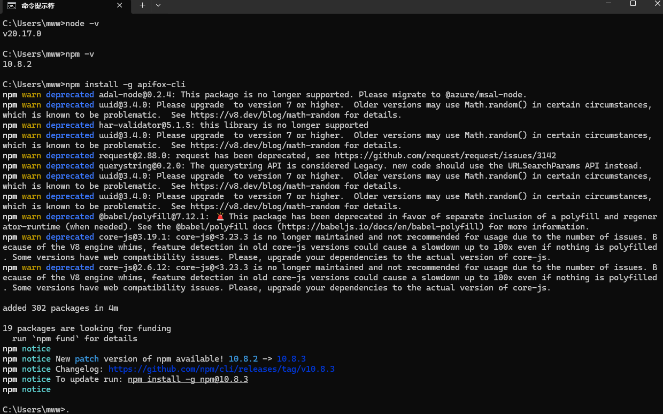Click the npm install -g apifox-cli command

coord(126,85)
